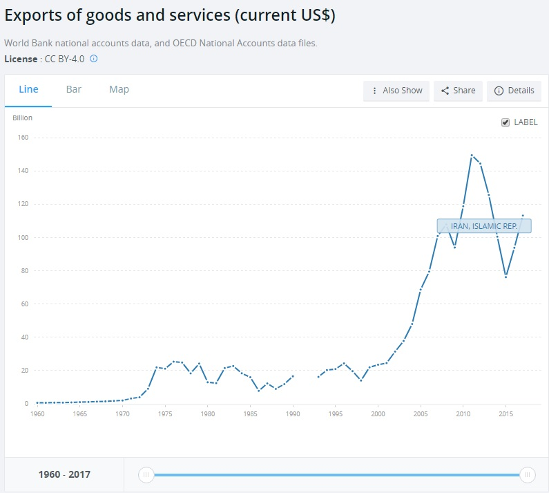Screen dimensions: 549x493
Task: Click the 1960 - 2017 year range text
Action: click(64, 475)
